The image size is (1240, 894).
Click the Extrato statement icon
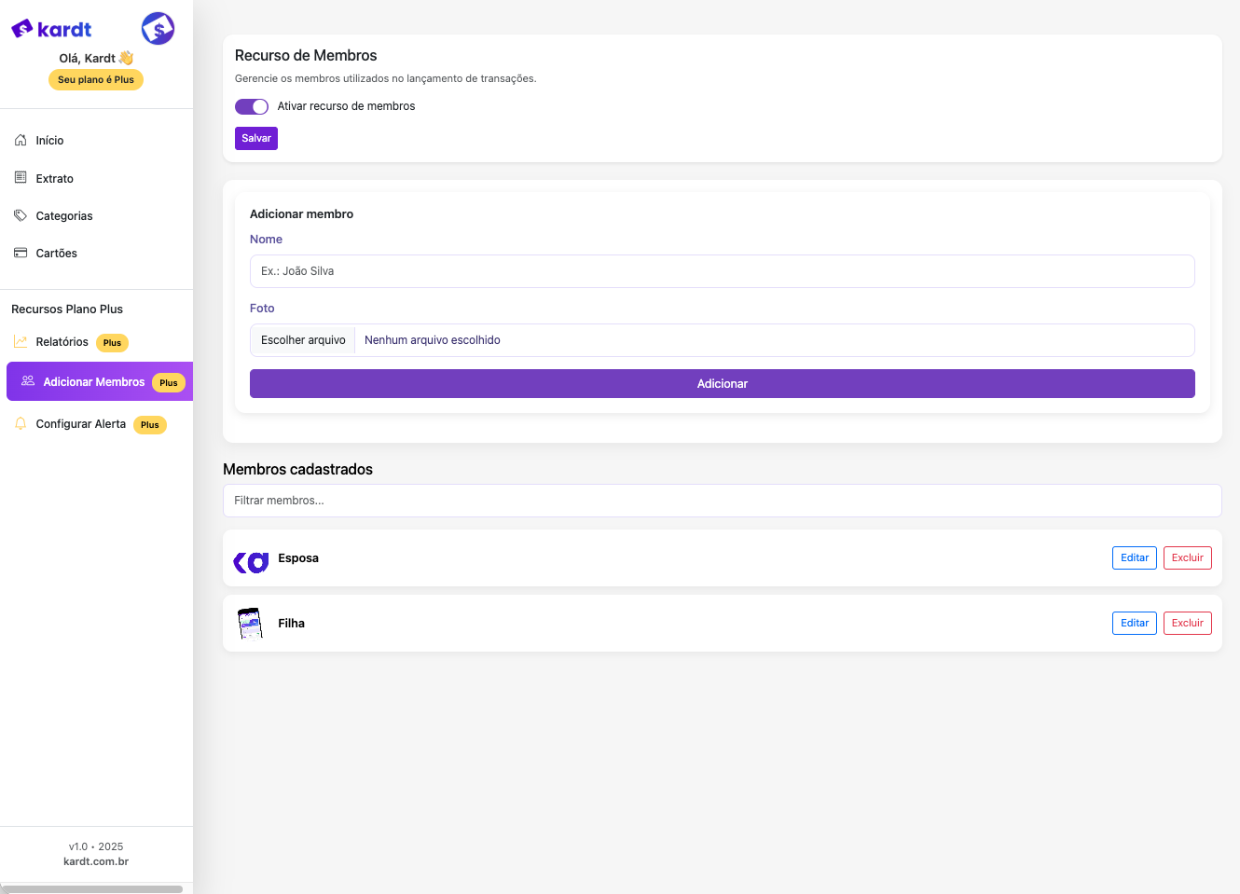pos(21,177)
